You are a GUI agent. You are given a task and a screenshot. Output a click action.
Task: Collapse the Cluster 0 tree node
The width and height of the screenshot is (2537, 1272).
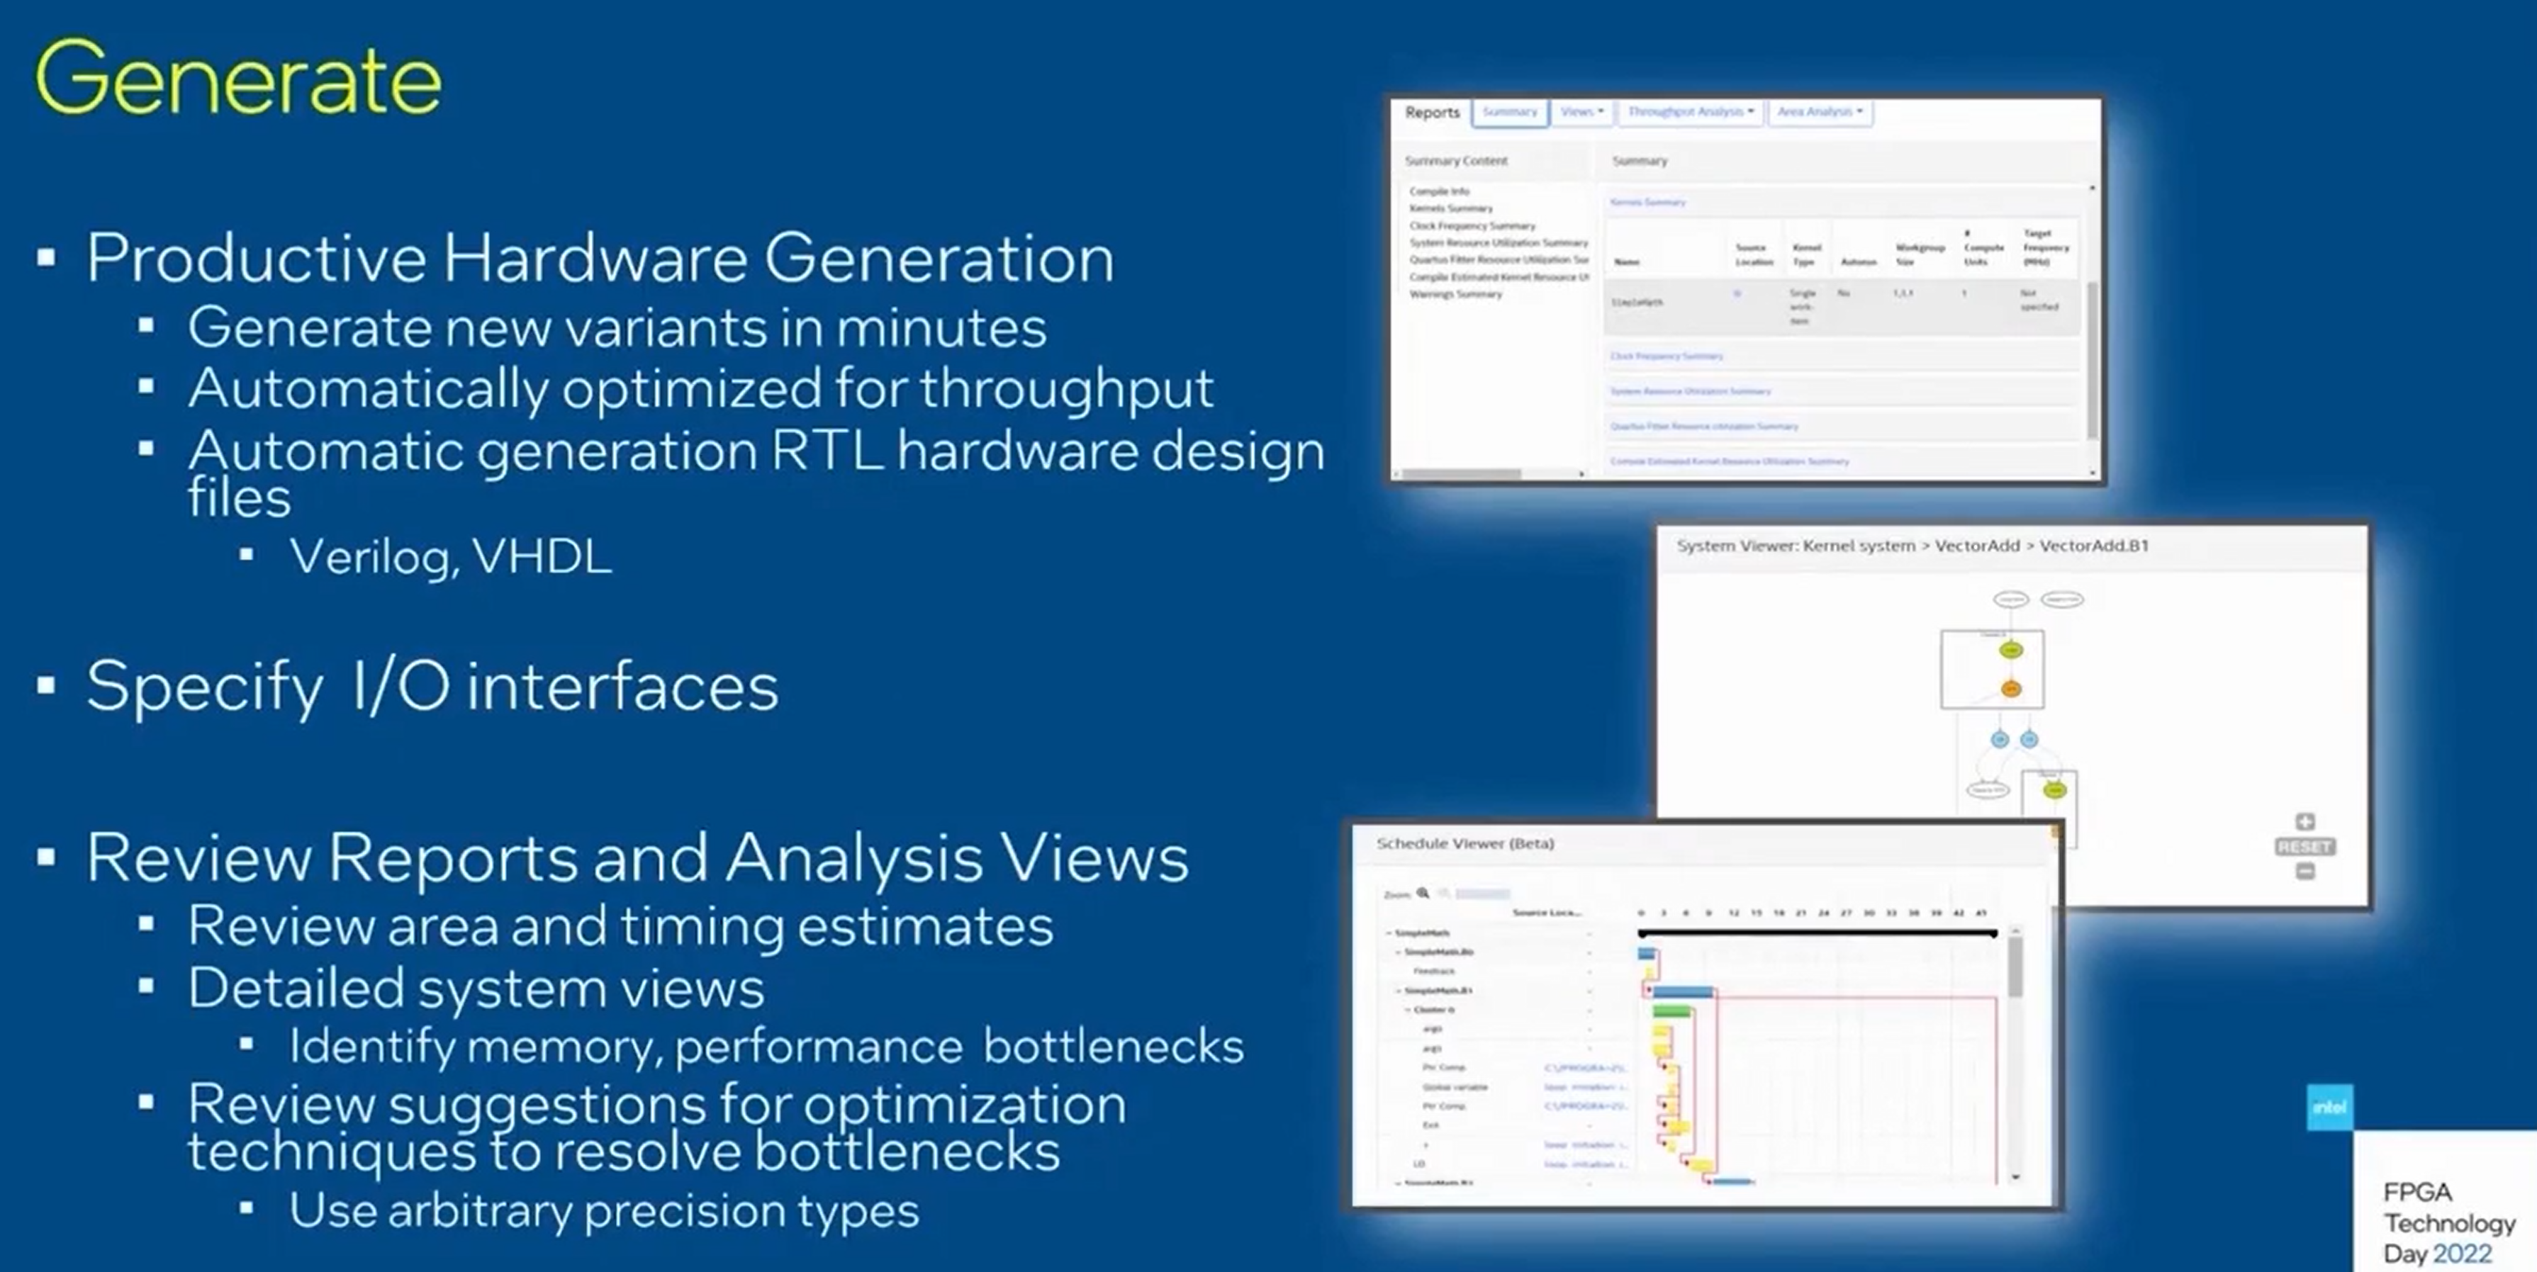coord(1407,1010)
